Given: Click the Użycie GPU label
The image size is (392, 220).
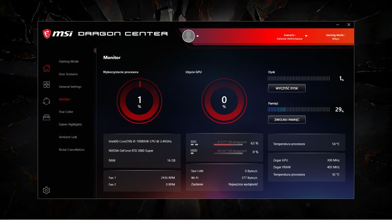Looking at the screenshot, I should point(194,72).
